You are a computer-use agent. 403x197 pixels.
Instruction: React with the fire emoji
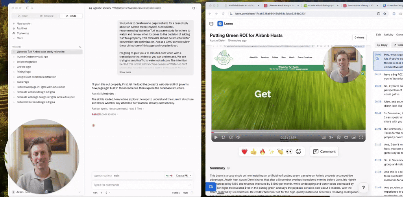[x=263, y=152]
